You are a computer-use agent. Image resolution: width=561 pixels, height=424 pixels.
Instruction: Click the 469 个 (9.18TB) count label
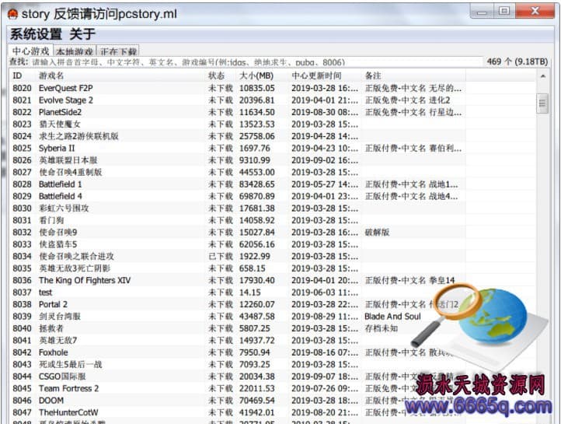(517, 61)
